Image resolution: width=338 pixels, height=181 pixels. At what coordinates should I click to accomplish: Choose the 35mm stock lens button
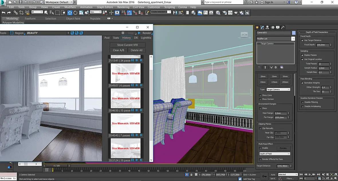click(x=274, y=77)
